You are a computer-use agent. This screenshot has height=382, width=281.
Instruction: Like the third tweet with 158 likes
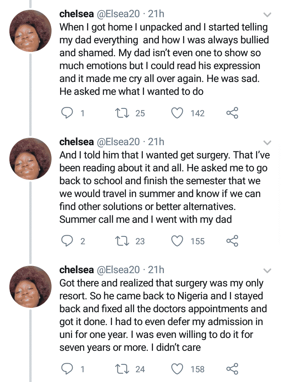pos(178,369)
